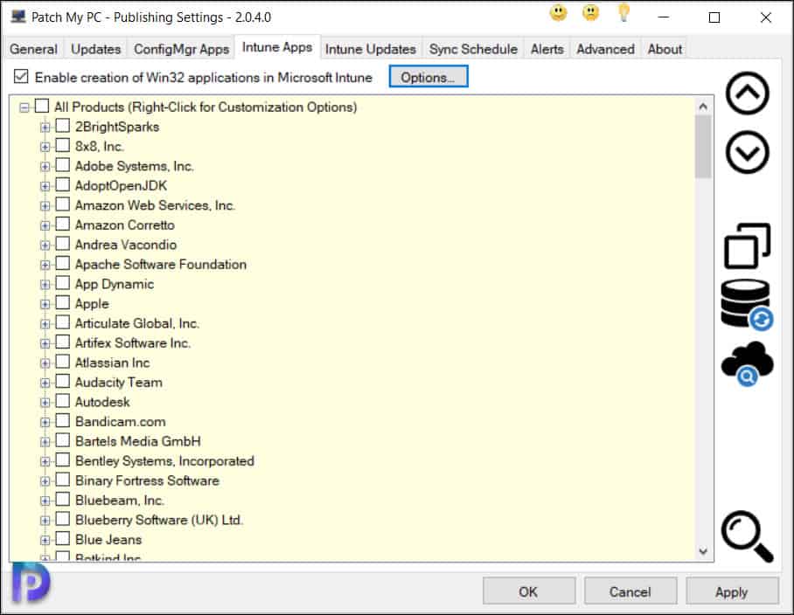Click the collapse-all up chevron circle icon
This screenshot has width=794, height=615.
(x=747, y=93)
